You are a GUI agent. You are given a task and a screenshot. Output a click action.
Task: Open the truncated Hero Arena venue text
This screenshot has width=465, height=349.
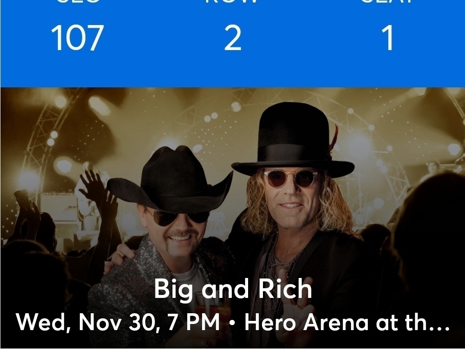pyautogui.click(x=347, y=322)
